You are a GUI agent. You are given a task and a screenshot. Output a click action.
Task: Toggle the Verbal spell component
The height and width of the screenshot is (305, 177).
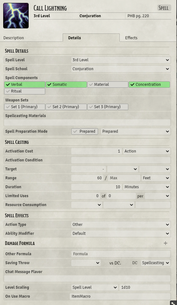[25, 85]
